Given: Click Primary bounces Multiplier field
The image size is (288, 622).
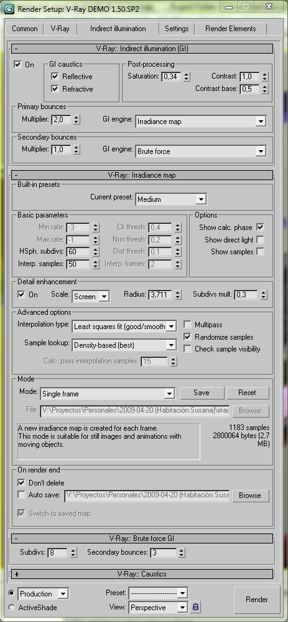Looking at the screenshot, I should pyautogui.click(x=62, y=119).
